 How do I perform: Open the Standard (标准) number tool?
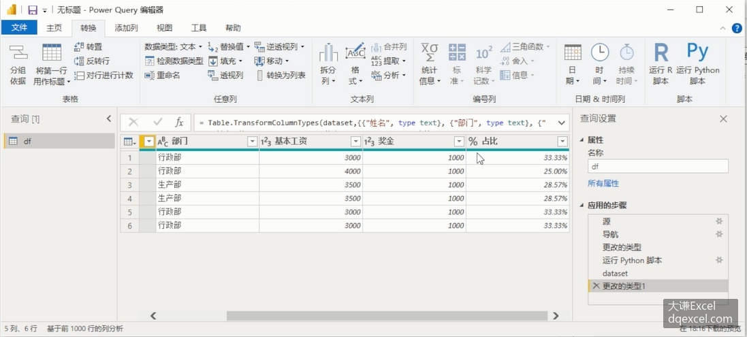click(457, 65)
